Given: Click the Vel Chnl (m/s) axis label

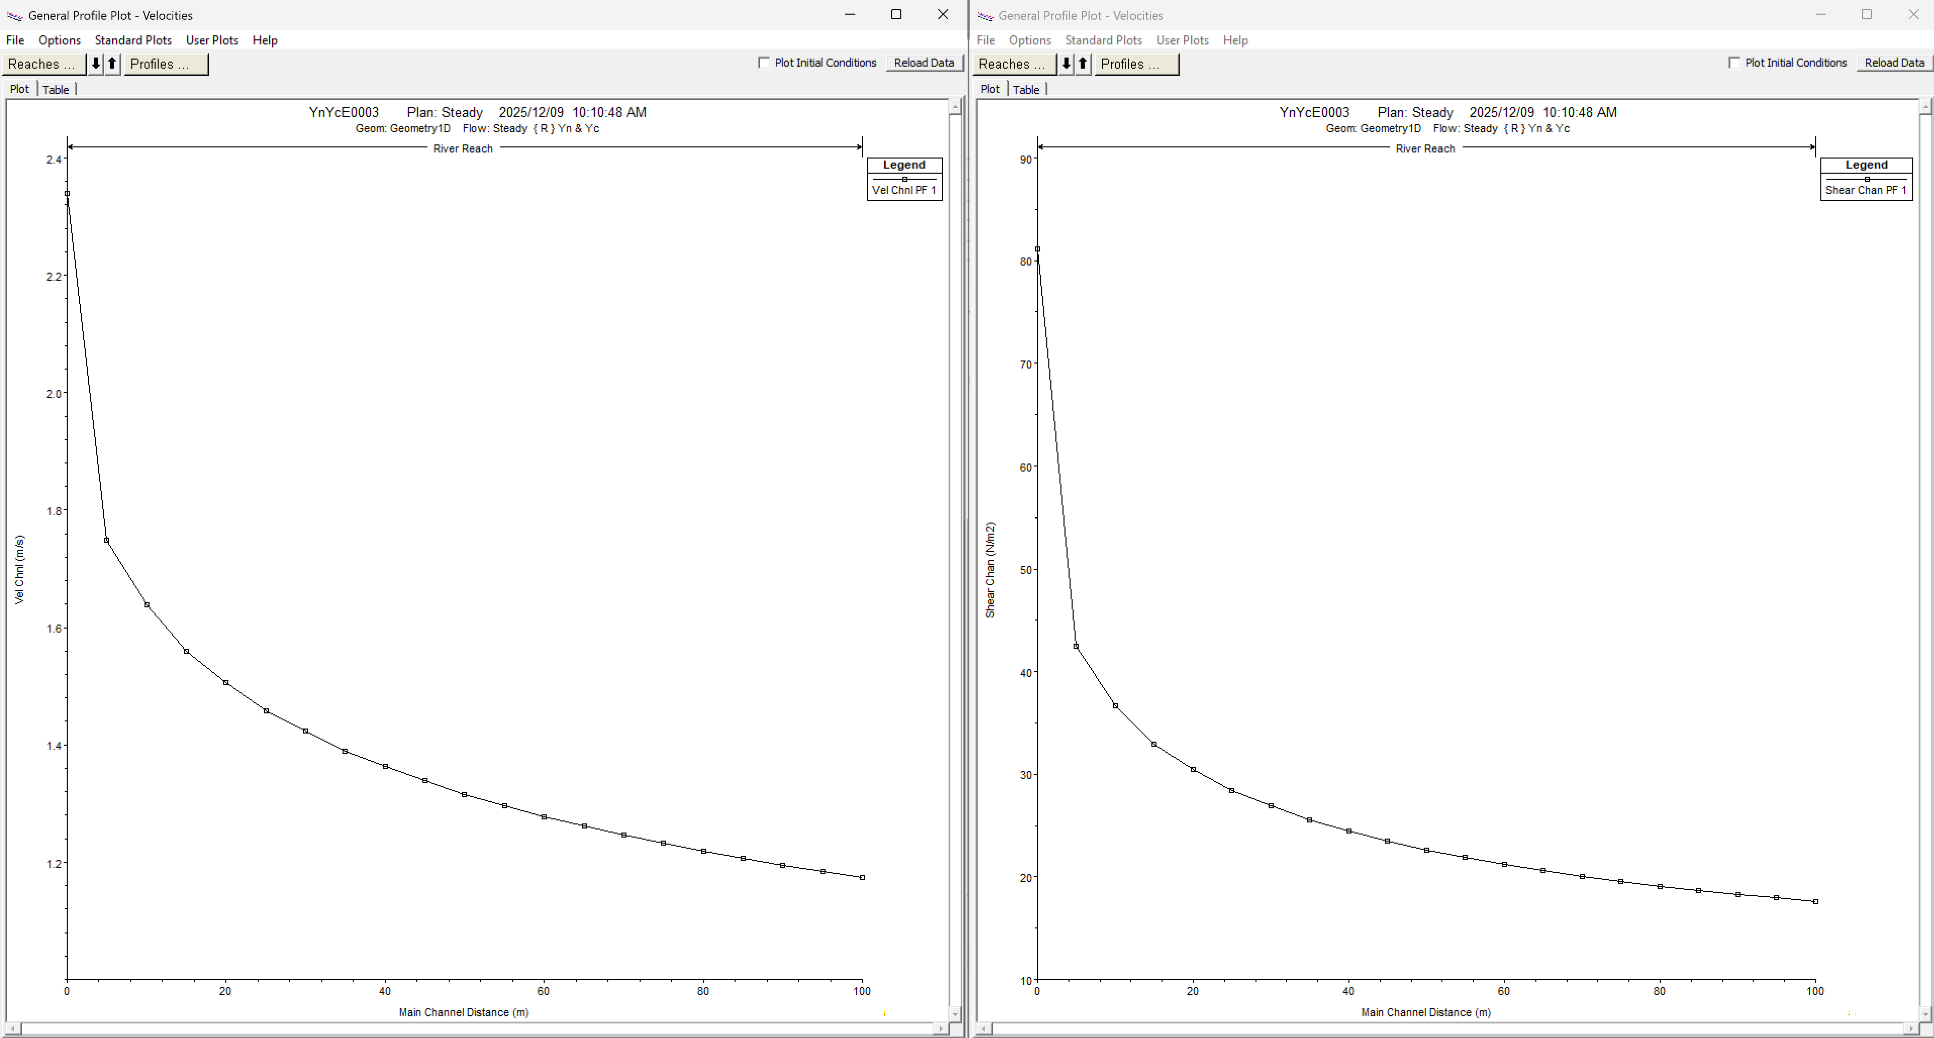Looking at the screenshot, I should point(20,569).
